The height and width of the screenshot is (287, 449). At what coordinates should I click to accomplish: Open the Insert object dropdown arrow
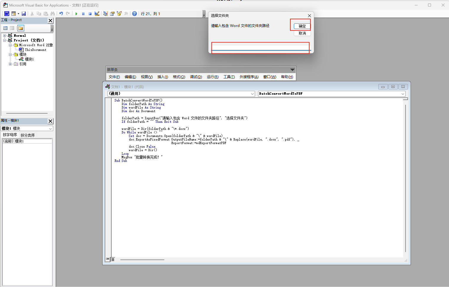[x=18, y=14]
